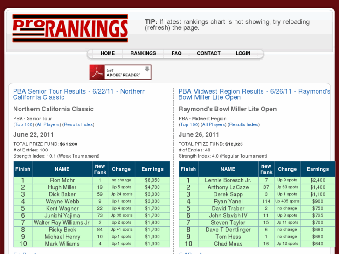Click the Get Adobe Reader badge
This screenshot has width=339, height=254.
point(120,72)
